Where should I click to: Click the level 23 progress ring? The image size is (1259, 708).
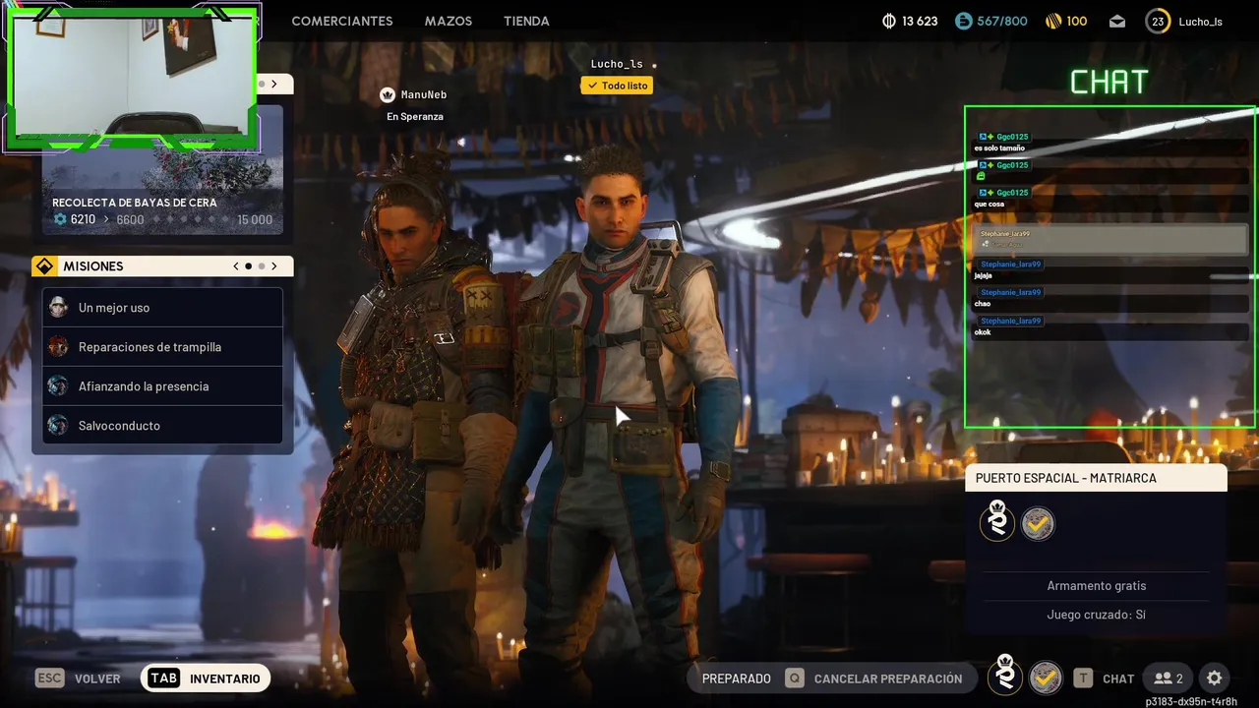point(1158,21)
